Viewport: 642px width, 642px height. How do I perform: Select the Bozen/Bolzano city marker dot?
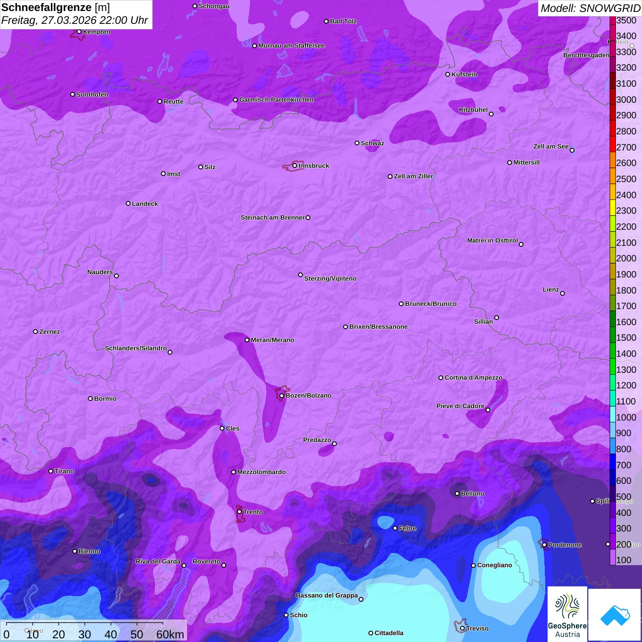pos(282,396)
